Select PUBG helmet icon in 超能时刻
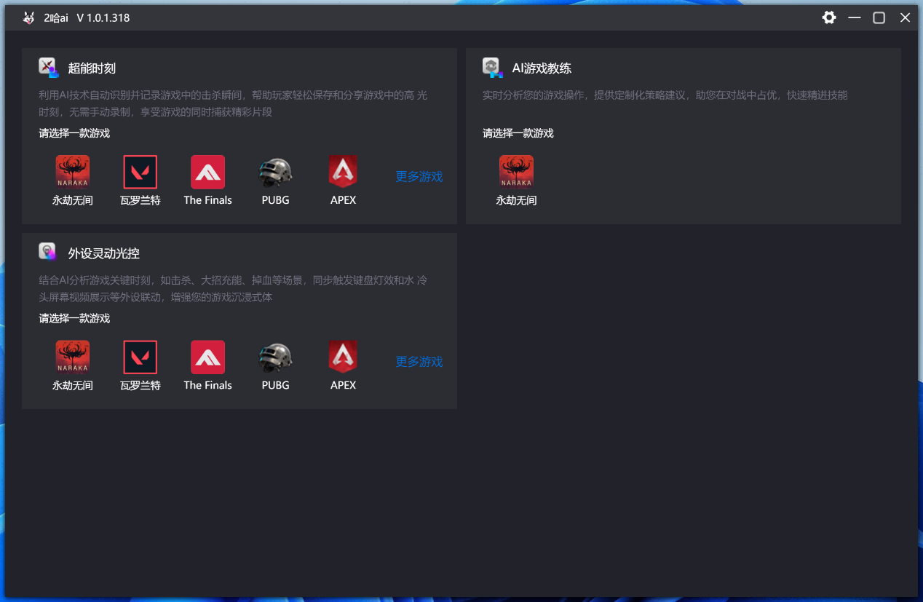Image resolution: width=923 pixels, height=602 pixels. [x=275, y=173]
